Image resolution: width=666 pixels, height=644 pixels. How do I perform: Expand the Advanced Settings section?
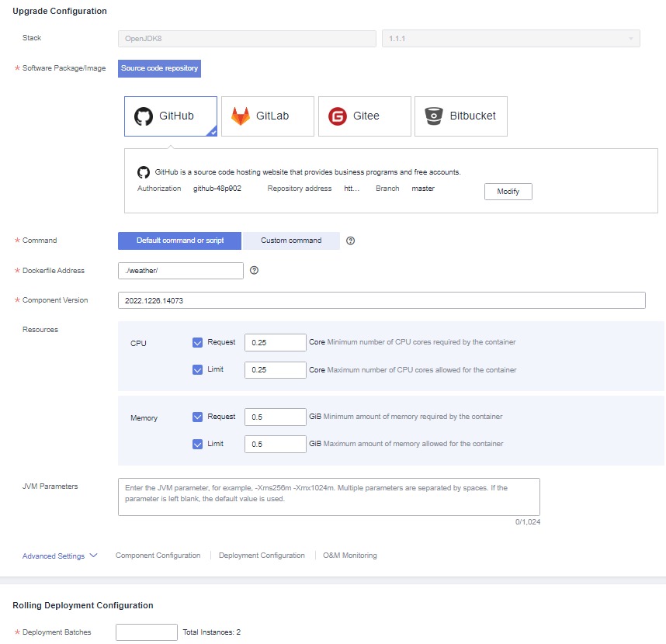point(60,556)
